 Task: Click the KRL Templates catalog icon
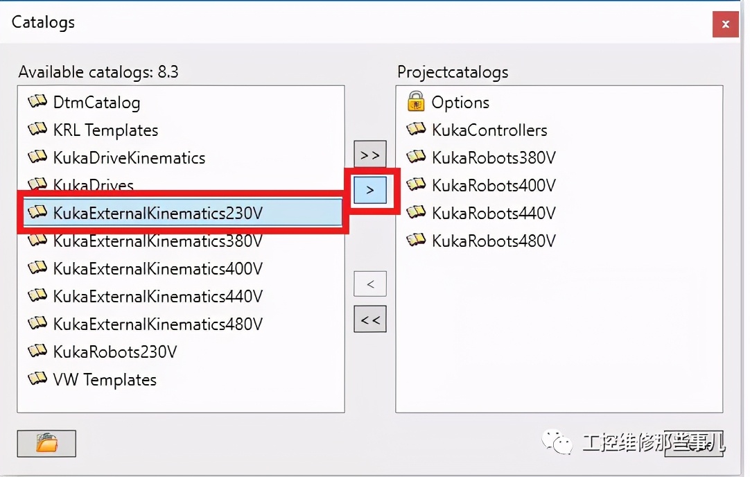pos(37,130)
